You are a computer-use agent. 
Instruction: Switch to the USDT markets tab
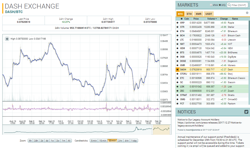coord(209,14)
